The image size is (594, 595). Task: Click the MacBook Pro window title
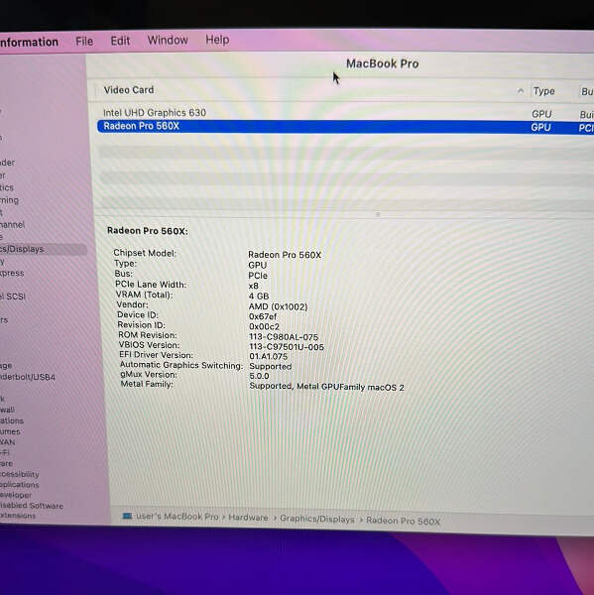(x=382, y=63)
